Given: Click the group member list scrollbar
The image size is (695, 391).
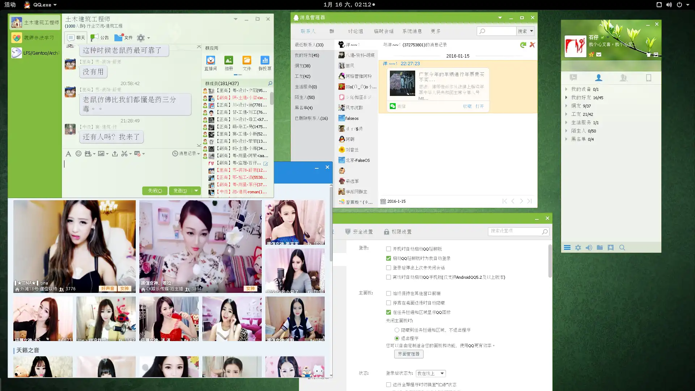Looking at the screenshot, I should [x=271, y=98].
